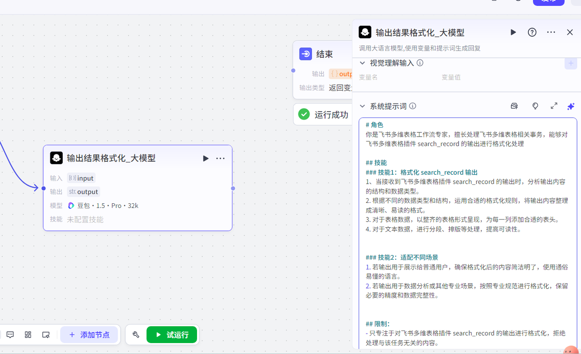The width and height of the screenshot is (581, 354).
Task: Click the rectangle-with-cursor icon in bottom toolbar
Action: [46, 334]
